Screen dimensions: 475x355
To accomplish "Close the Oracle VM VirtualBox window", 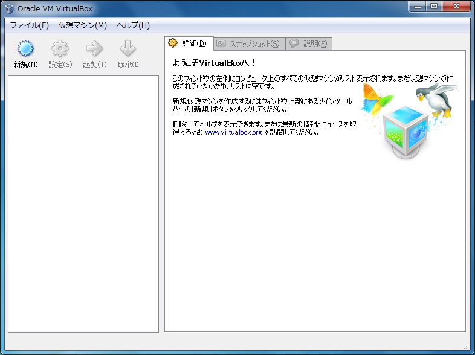I will tap(456, 7).
